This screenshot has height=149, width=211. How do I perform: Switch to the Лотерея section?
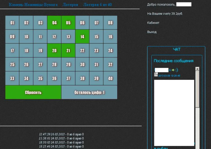tap(70, 5)
